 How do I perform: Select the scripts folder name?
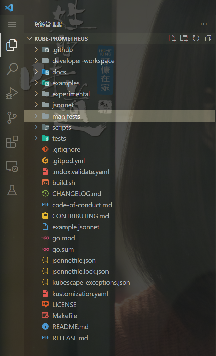coord(61,128)
